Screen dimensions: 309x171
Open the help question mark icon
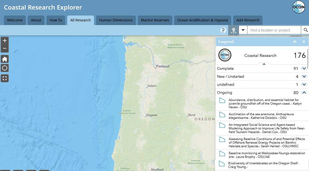click(223, 30)
